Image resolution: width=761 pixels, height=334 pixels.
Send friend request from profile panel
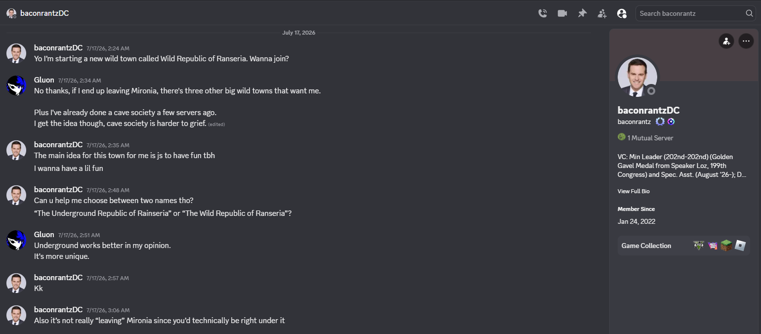click(726, 41)
